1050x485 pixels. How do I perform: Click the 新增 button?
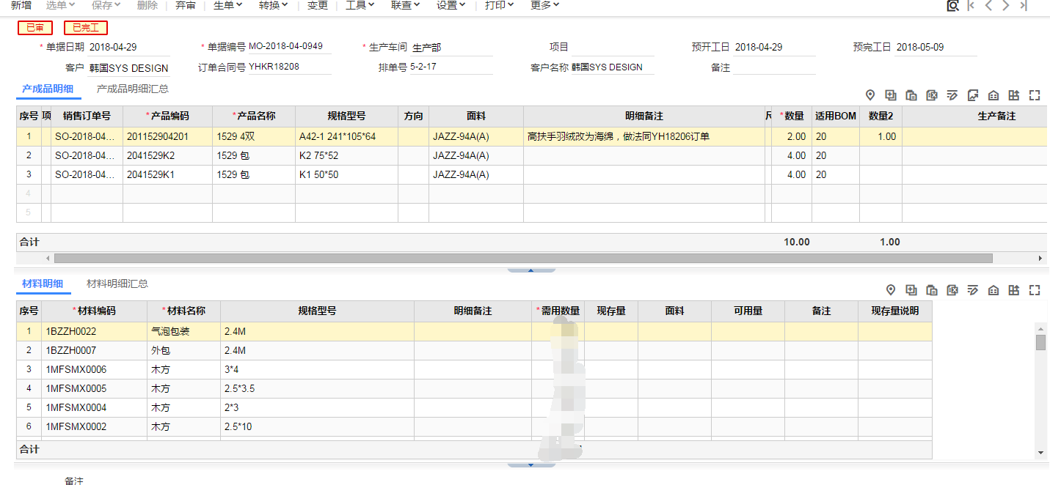(21, 5)
